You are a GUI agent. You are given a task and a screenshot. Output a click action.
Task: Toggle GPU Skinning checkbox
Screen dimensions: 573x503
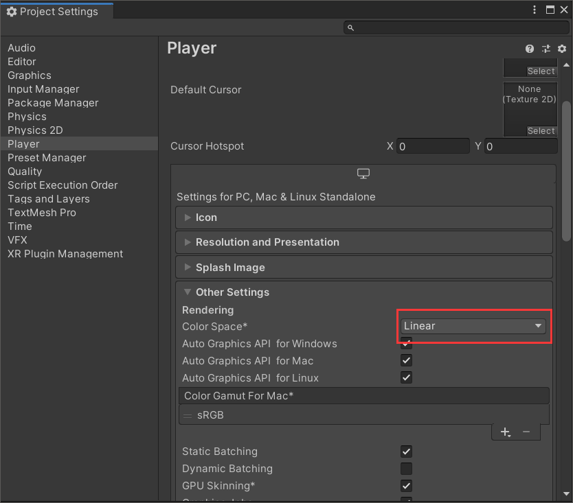coord(406,486)
